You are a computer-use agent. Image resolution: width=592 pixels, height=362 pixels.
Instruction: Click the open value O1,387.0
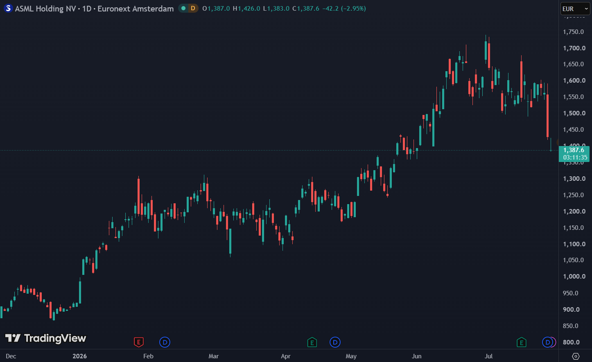click(x=216, y=9)
